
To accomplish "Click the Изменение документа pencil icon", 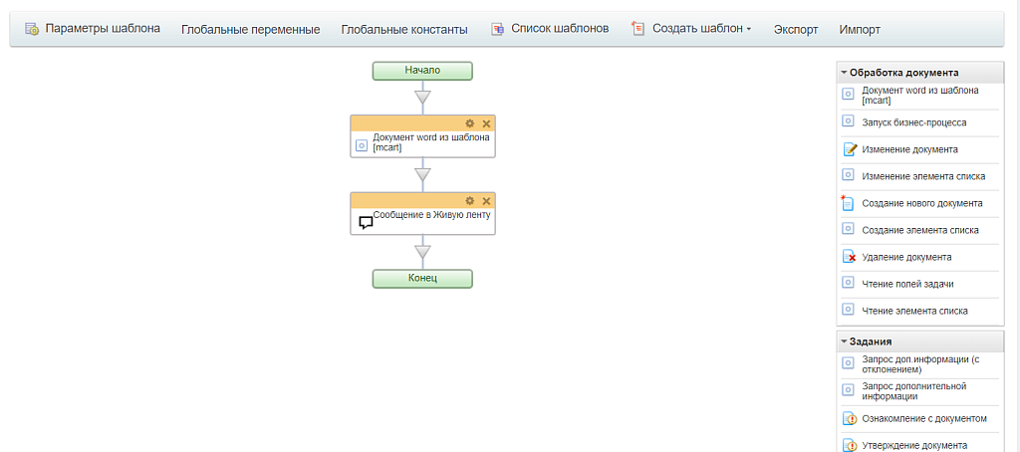I will click(850, 149).
